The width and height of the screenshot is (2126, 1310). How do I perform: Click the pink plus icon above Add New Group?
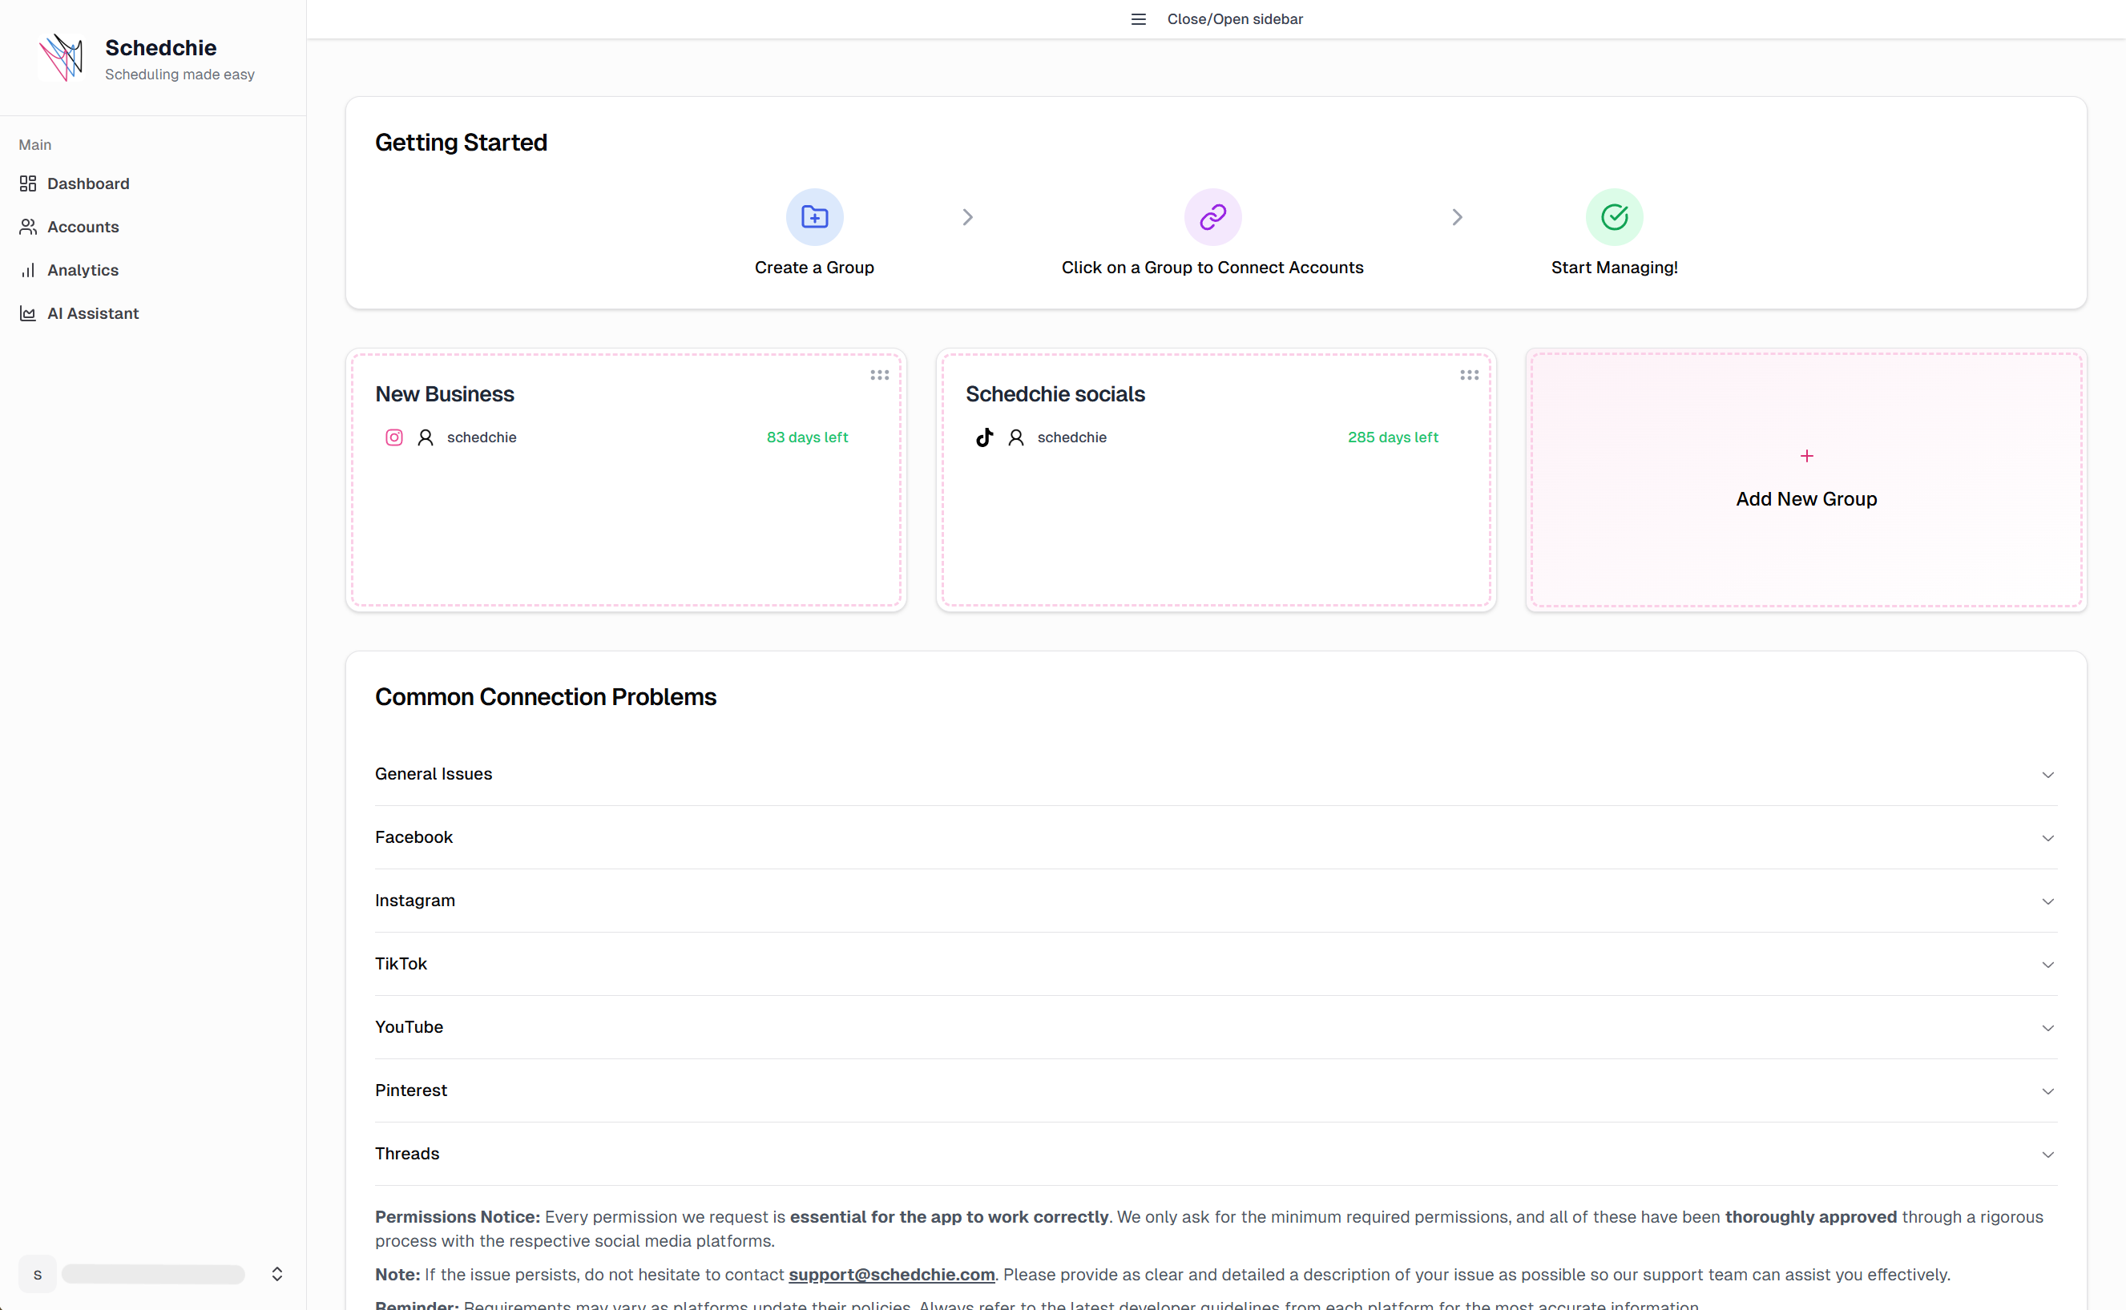(x=1806, y=456)
